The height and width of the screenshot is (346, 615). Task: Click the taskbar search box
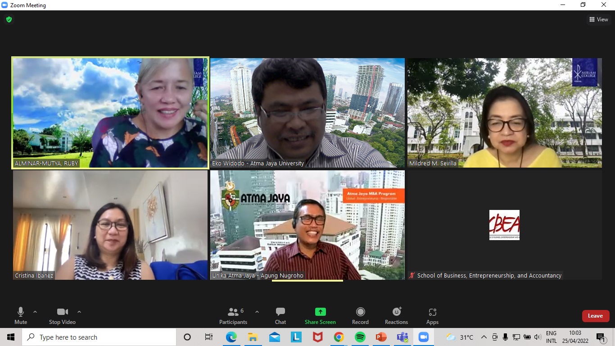click(99, 337)
